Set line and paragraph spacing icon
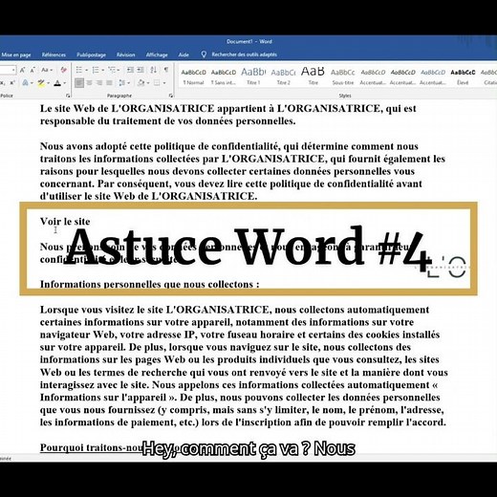This screenshot has height=497, width=497. 121,83
